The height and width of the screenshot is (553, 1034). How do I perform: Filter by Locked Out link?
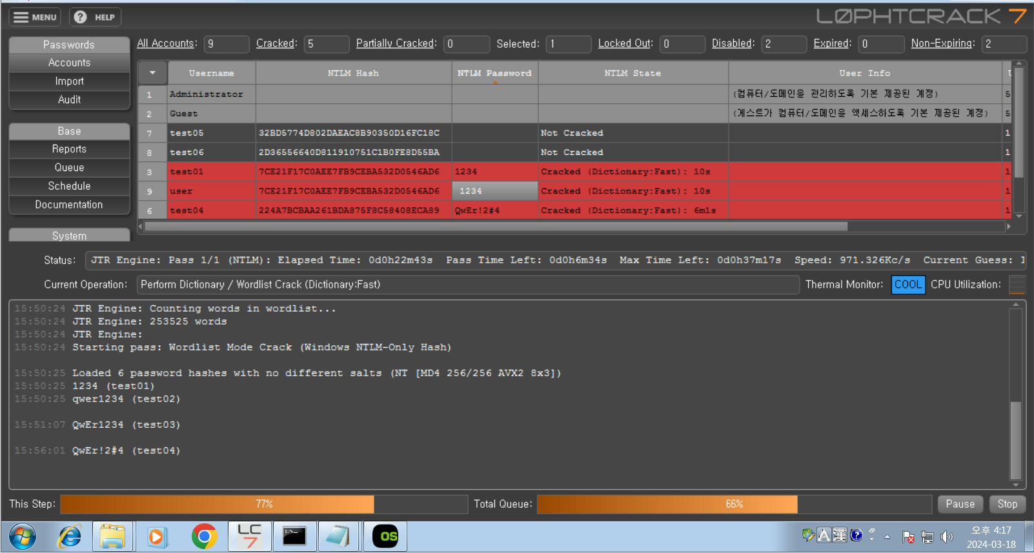click(625, 43)
